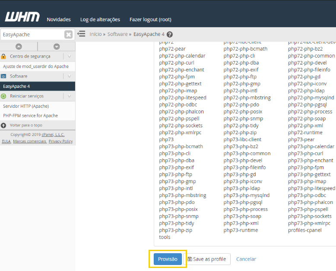Open the Marcas comerciais link

coord(29,141)
